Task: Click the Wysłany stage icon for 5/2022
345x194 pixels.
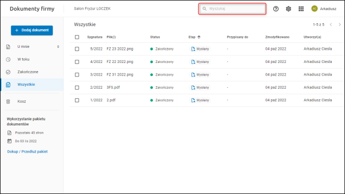Action: pos(193,49)
